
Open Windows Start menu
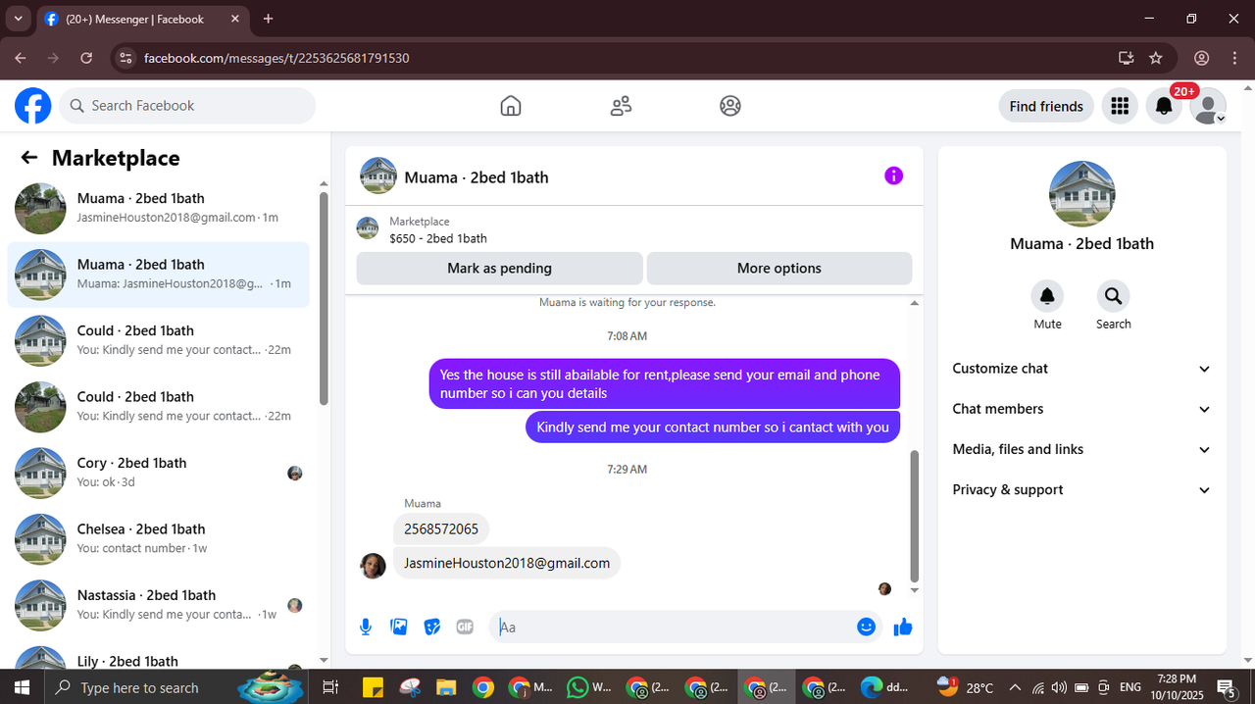pyautogui.click(x=21, y=687)
